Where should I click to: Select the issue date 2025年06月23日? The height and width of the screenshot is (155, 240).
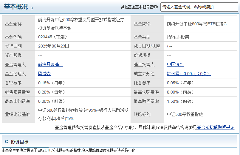pos(53,46)
